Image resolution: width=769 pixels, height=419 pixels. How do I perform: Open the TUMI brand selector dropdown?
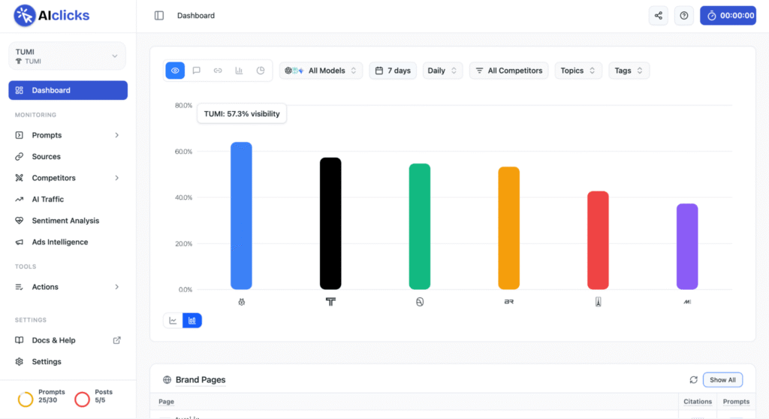(67, 56)
